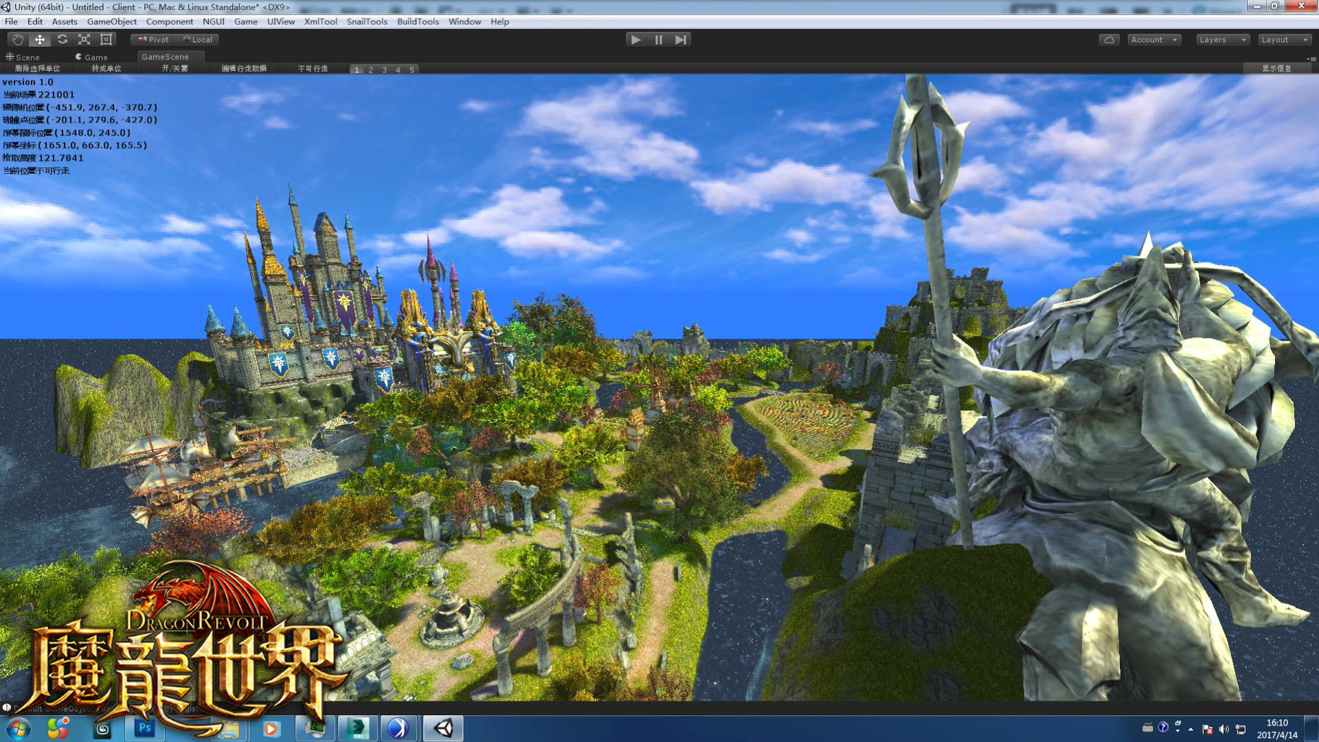The width and height of the screenshot is (1319, 742).
Task: Open the Layout dropdown
Action: coord(1283,40)
